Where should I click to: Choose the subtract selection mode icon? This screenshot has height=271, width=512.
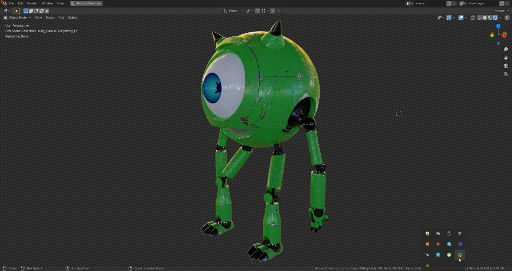point(36,11)
